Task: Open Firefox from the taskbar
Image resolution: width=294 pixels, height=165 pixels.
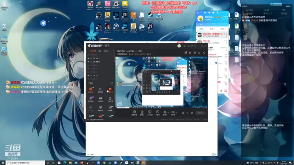Action: 82,163
